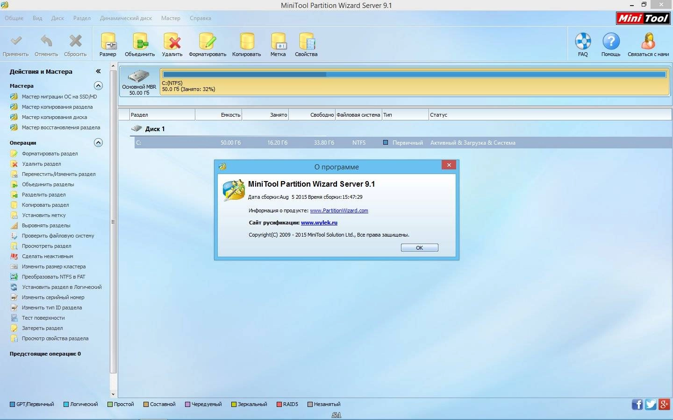Open Свойства (properties) toolbar icon
Screen dimensions: 673x420
tap(307, 41)
